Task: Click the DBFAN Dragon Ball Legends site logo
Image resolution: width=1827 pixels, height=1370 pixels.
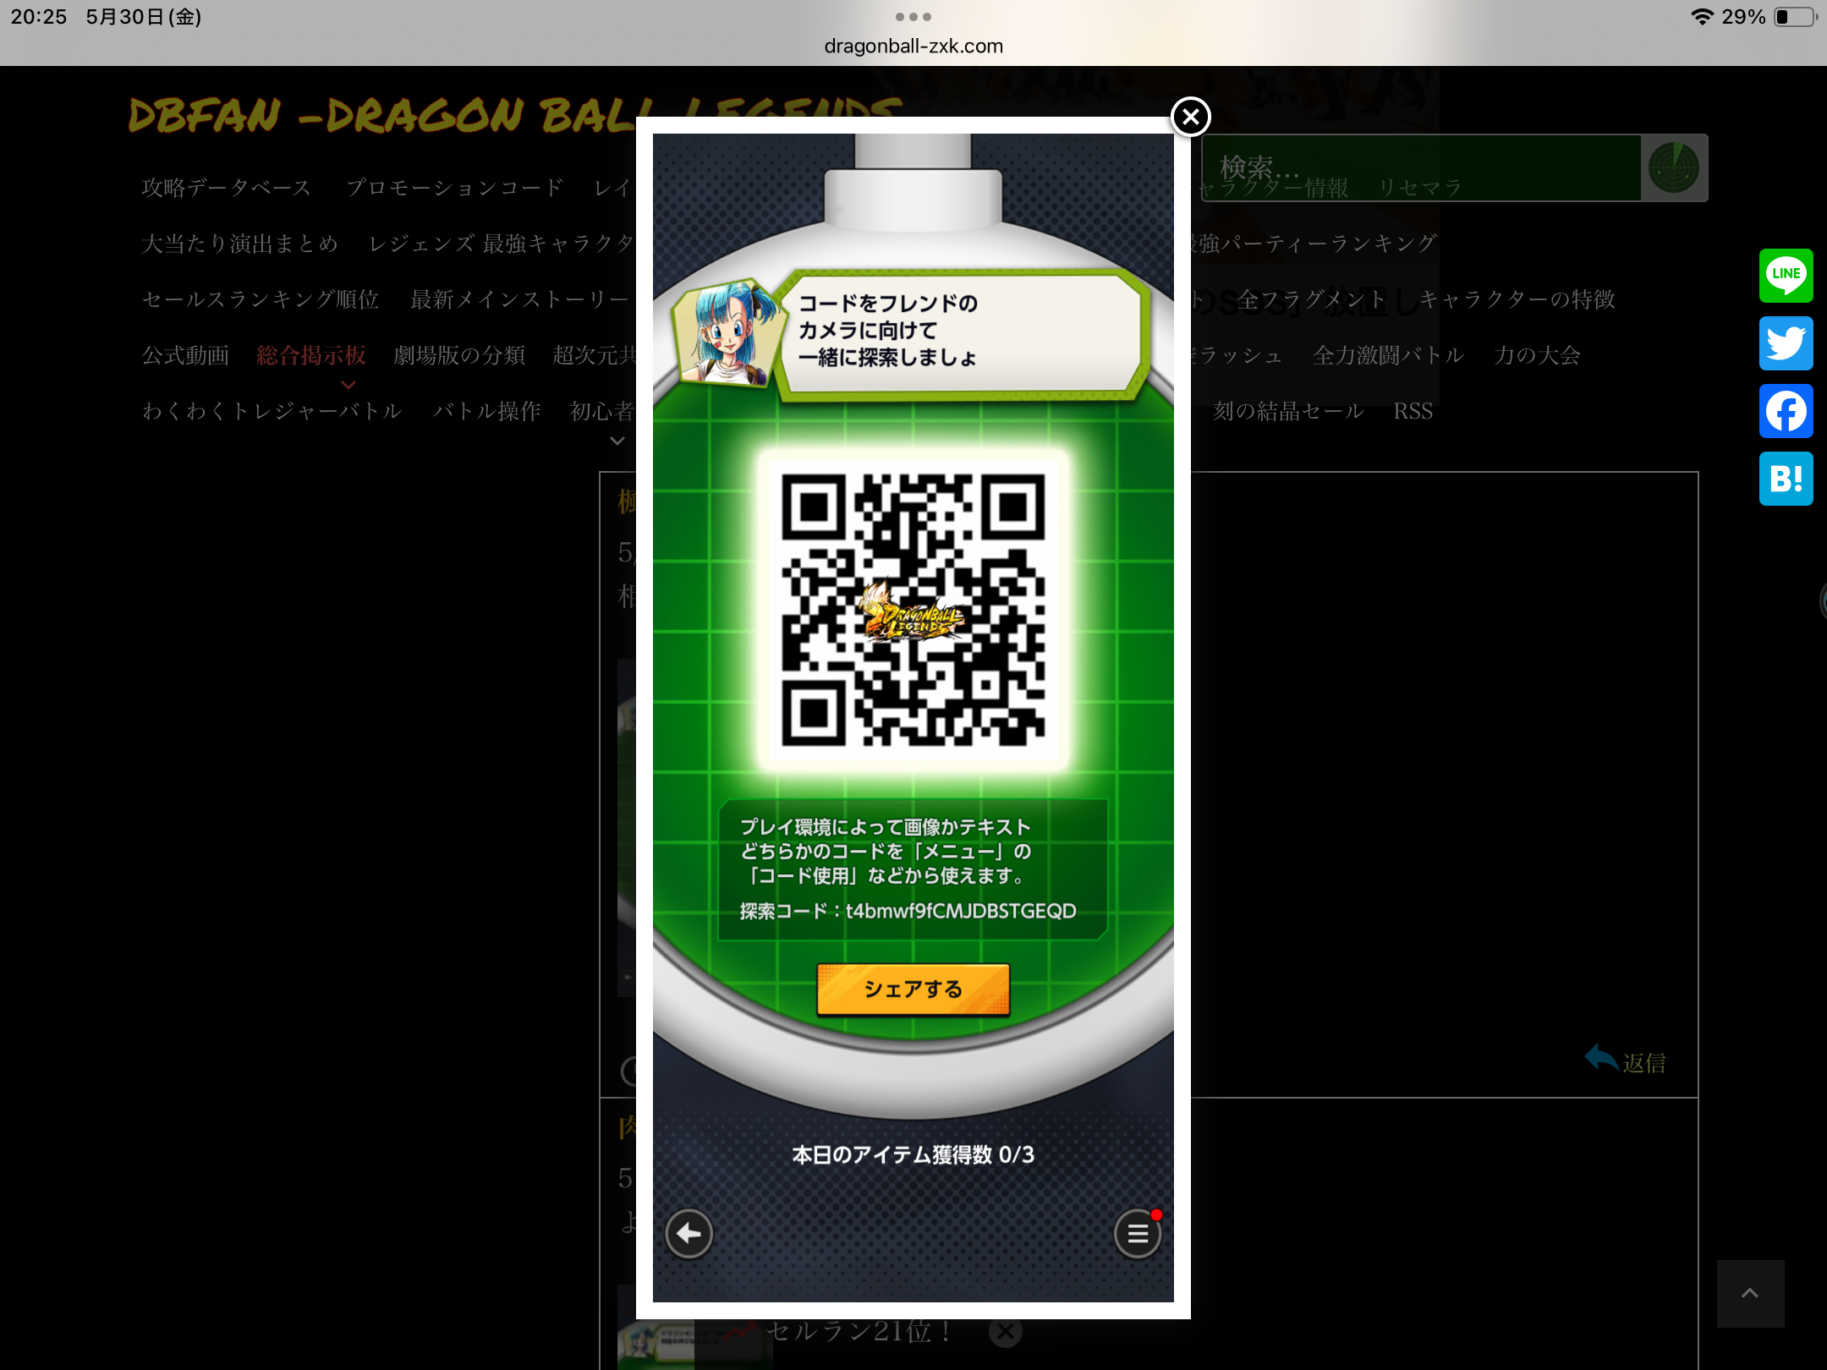Action: [516, 115]
